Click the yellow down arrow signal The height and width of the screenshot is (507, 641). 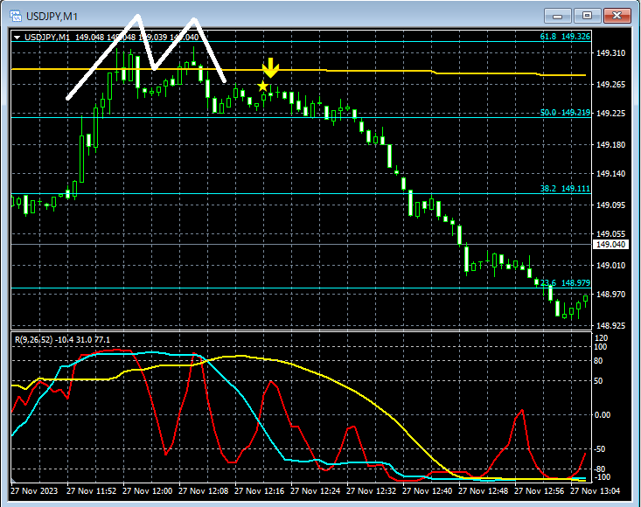pos(270,68)
